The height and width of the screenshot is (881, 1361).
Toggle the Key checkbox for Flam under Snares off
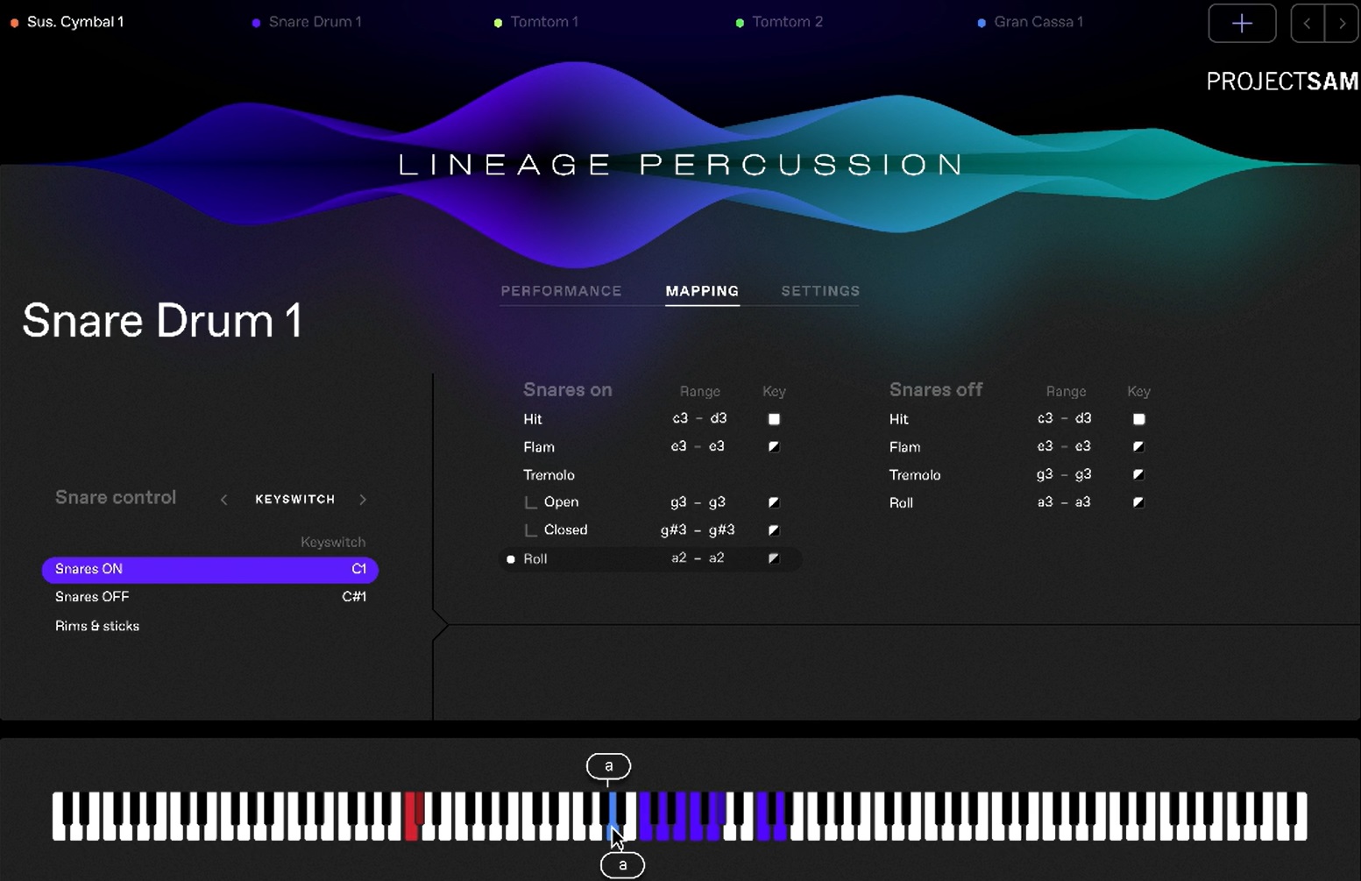click(x=1138, y=446)
